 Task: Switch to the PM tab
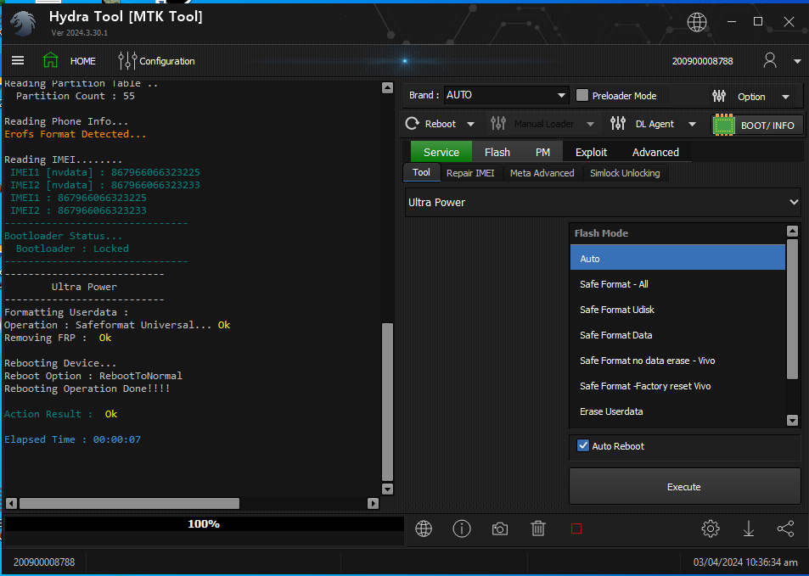(542, 152)
